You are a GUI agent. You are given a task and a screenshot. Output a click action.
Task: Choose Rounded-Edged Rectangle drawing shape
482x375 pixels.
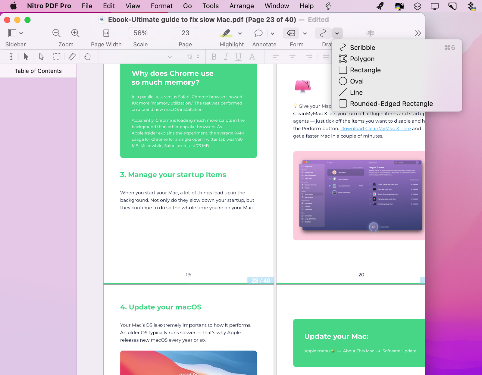pyautogui.click(x=391, y=103)
